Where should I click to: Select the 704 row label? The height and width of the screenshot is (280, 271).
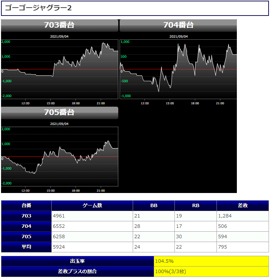click(x=27, y=226)
